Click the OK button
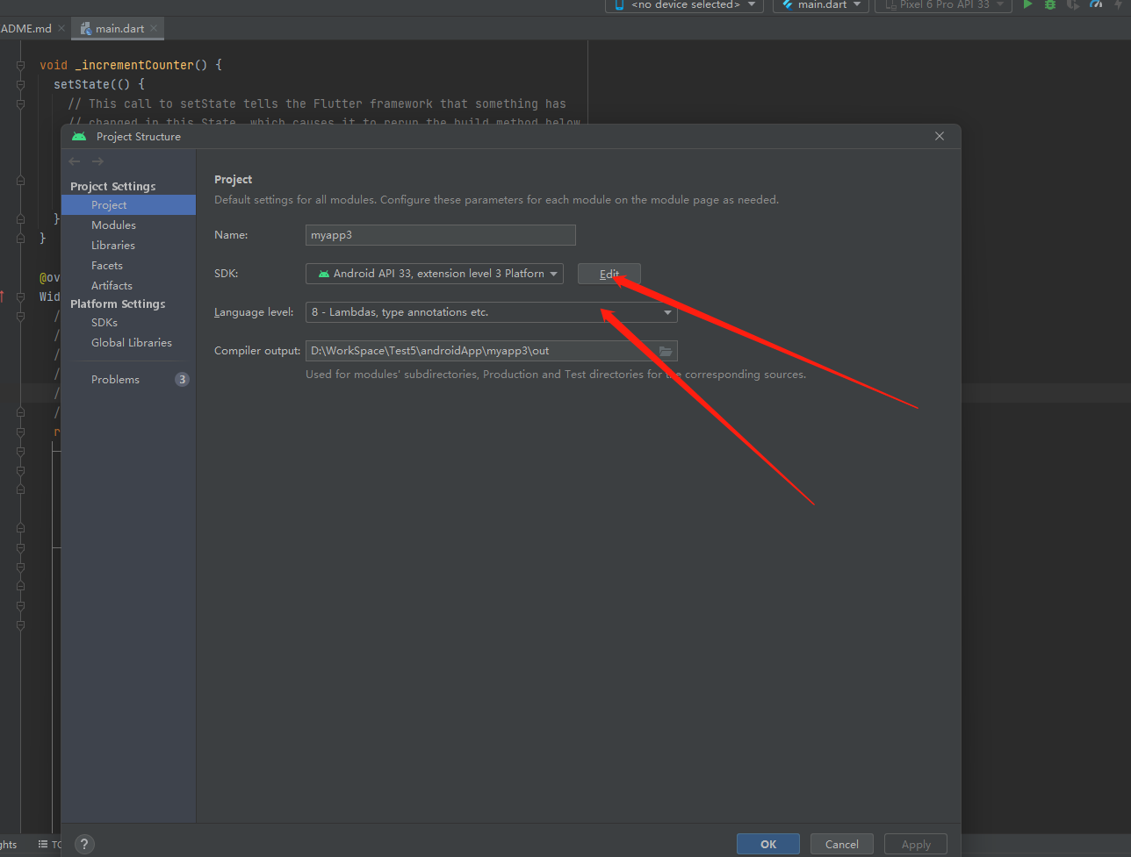 [768, 844]
